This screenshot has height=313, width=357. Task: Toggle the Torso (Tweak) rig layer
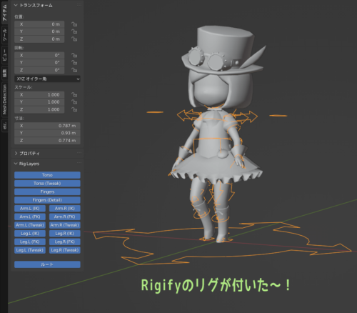click(x=47, y=184)
